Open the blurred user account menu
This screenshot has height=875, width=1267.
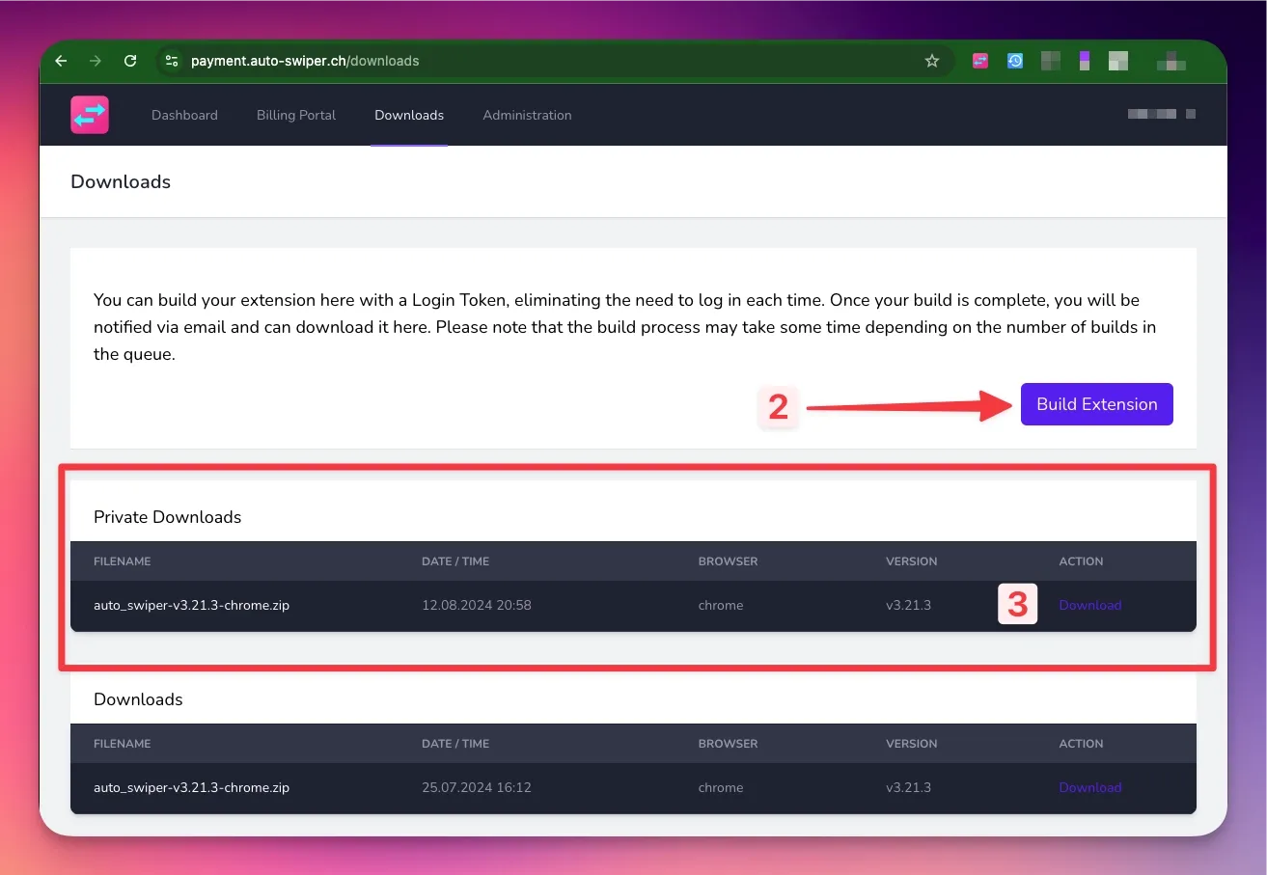point(1162,114)
